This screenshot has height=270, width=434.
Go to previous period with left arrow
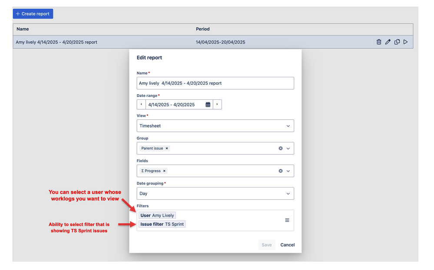click(x=141, y=104)
